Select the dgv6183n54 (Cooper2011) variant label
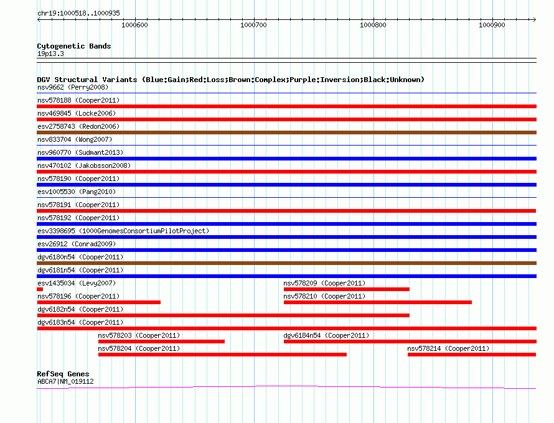 pyautogui.click(x=80, y=322)
